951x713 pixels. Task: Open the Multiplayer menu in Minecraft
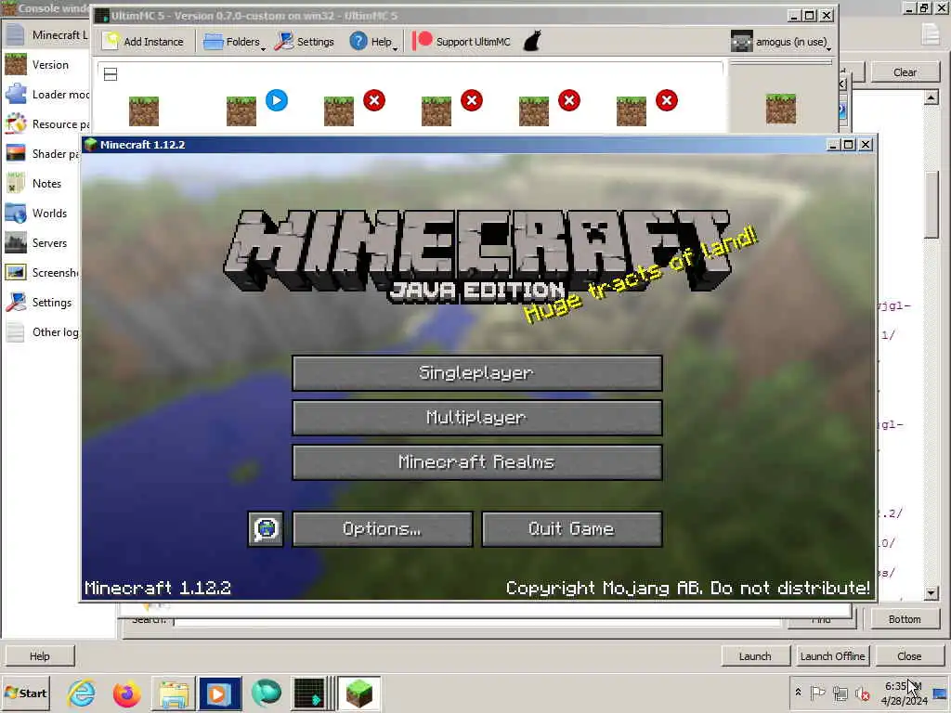pyautogui.click(x=476, y=418)
